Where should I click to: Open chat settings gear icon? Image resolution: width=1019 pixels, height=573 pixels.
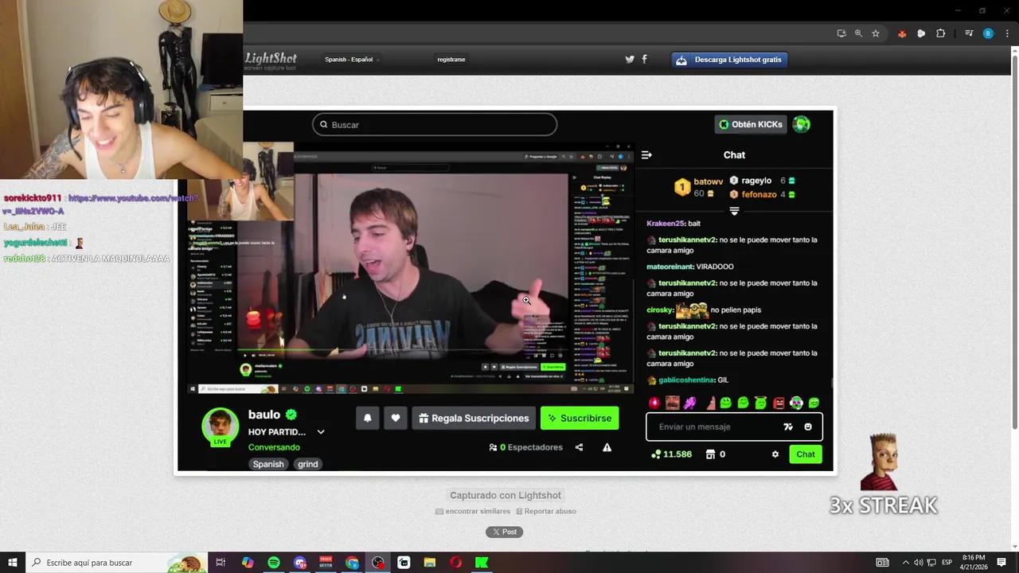coord(775,454)
